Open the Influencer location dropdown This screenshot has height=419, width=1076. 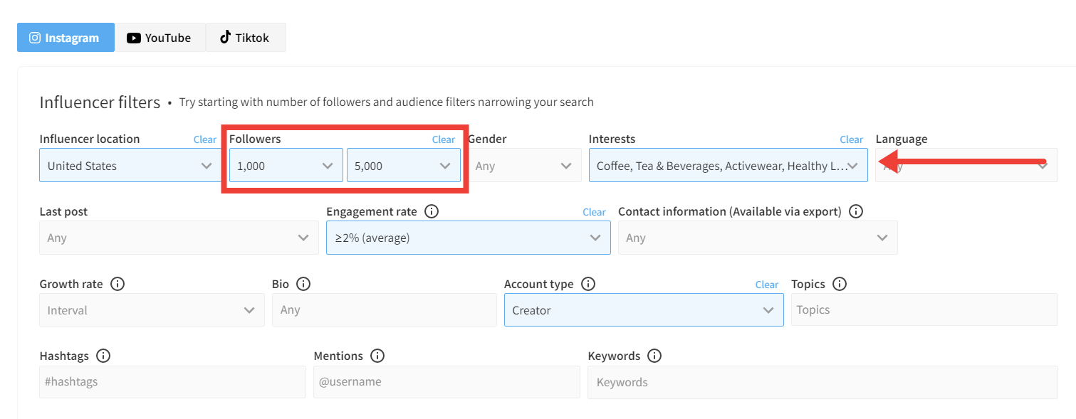[x=130, y=166]
